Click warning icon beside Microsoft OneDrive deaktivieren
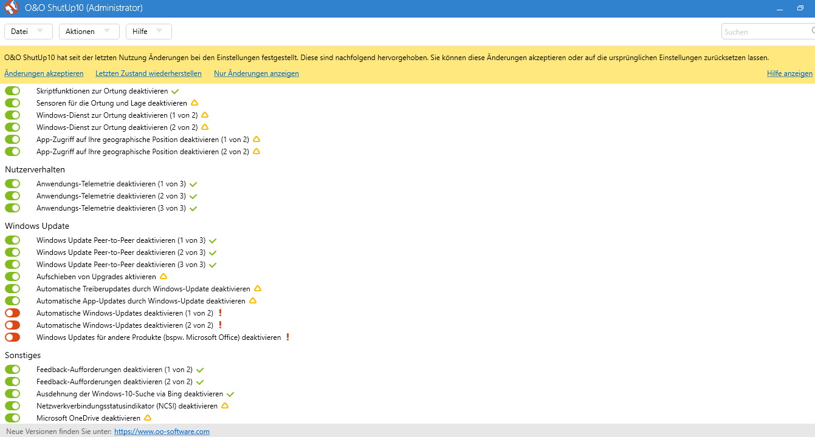The height and width of the screenshot is (437, 815). [148, 418]
